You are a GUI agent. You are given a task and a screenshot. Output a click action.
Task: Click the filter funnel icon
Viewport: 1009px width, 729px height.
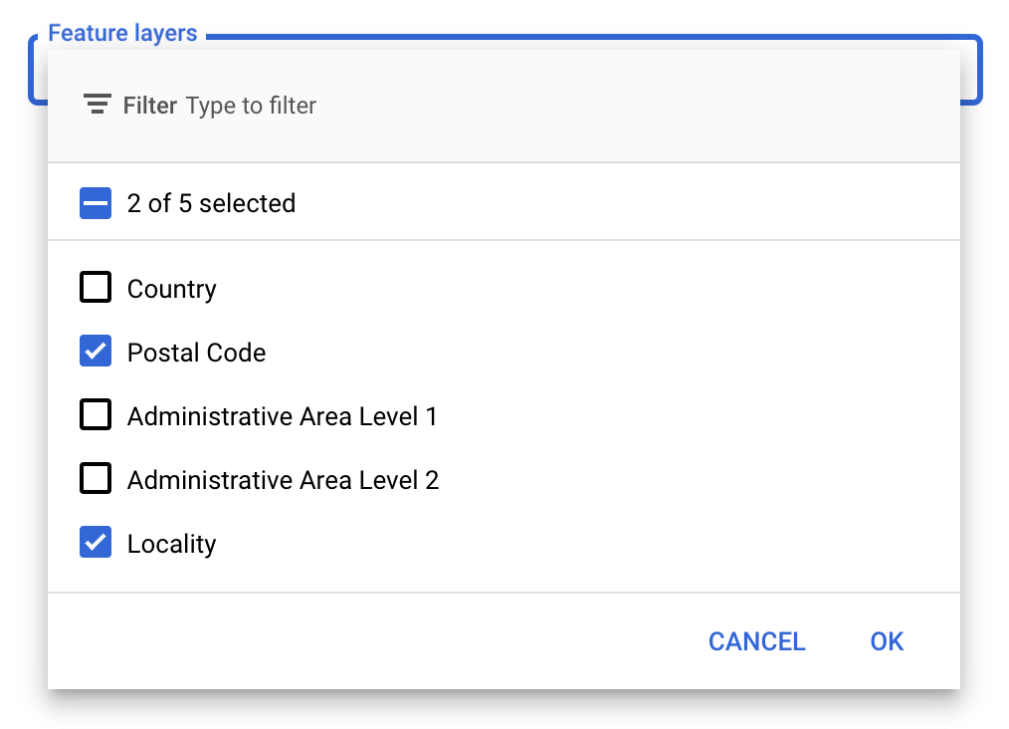[97, 104]
